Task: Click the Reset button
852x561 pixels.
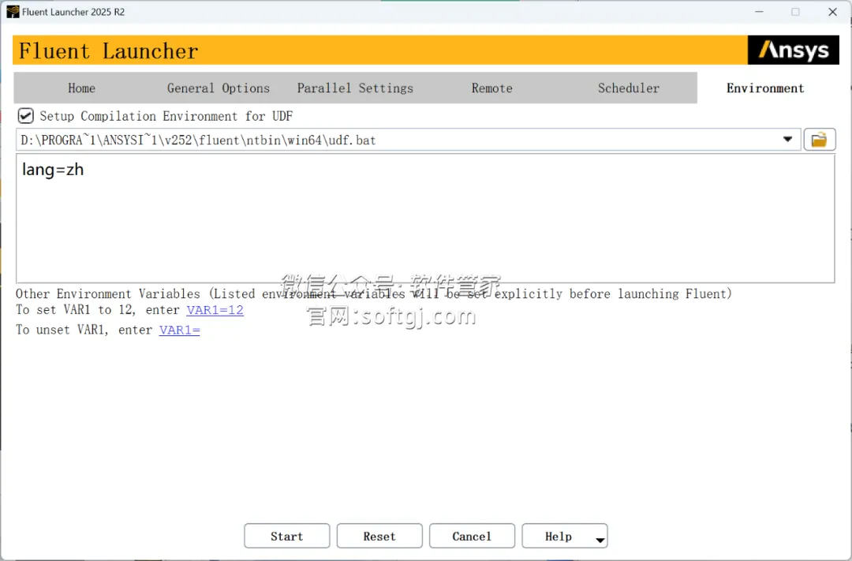Action: (x=379, y=536)
